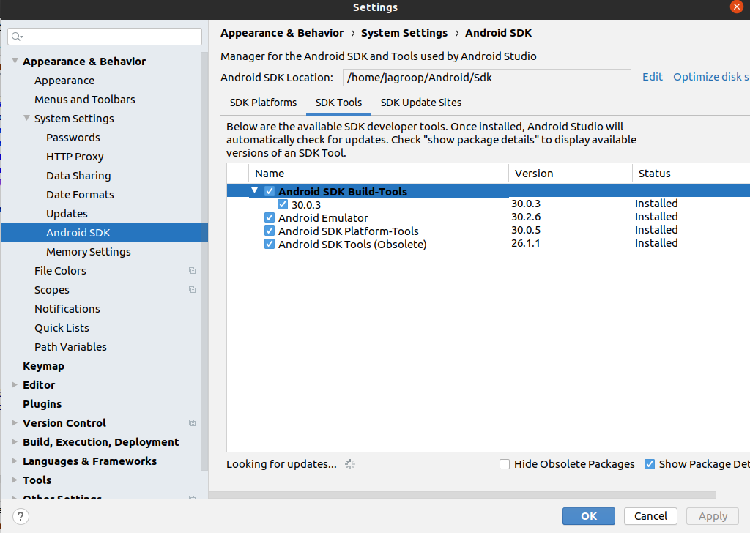Viewport: 750px width, 533px height.
Task: Disable Show Package Details
Action: coord(651,463)
